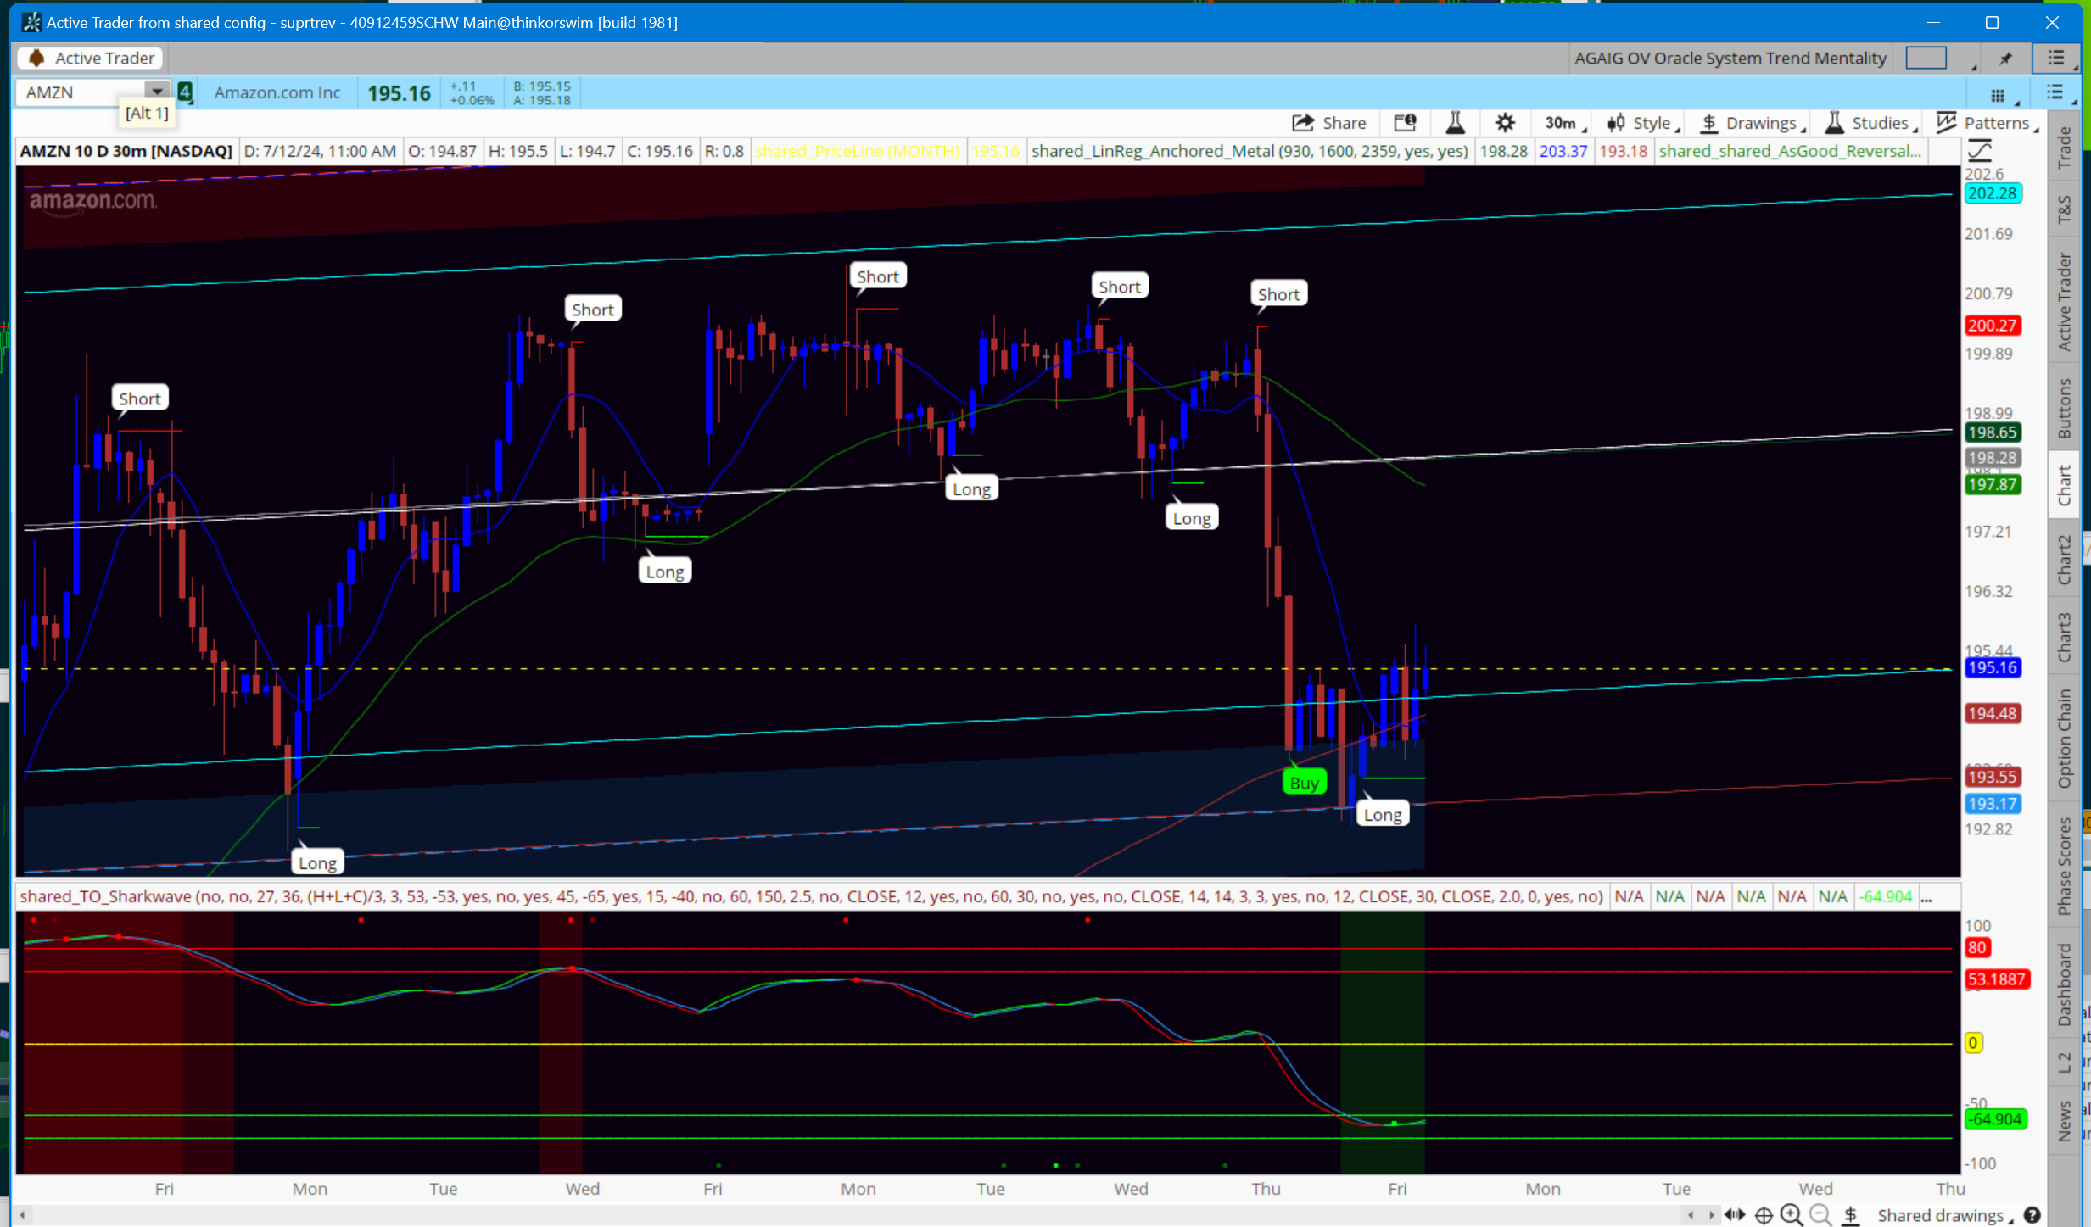The height and width of the screenshot is (1227, 2091).
Task: Open the Style dropdown menu
Action: click(x=1643, y=123)
